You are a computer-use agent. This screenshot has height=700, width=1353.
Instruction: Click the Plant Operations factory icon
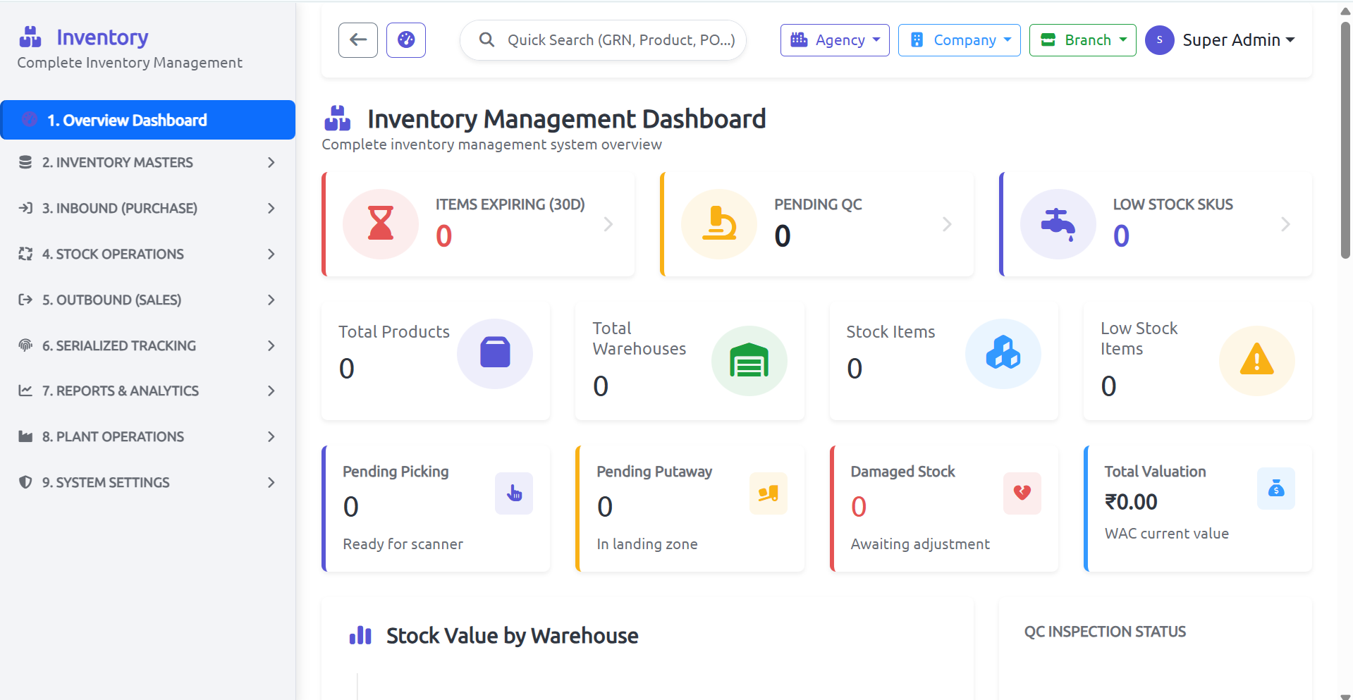25,436
